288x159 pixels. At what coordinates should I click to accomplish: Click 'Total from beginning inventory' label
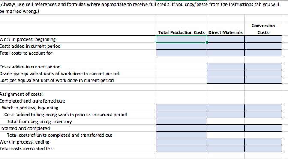[39, 121]
